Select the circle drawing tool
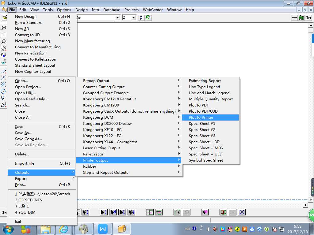 click(x=3, y=91)
